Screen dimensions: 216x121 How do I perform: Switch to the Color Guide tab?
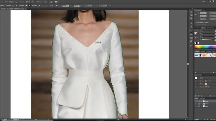coord(210,28)
